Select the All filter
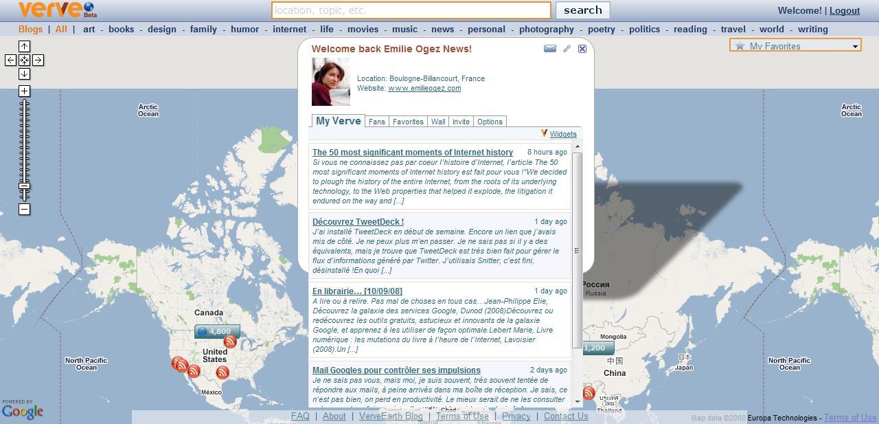 pyautogui.click(x=61, y=29)
